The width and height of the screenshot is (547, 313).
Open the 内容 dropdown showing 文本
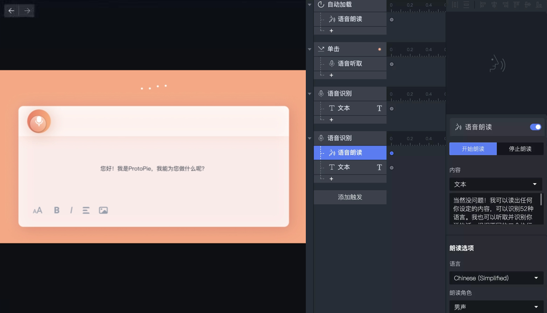click(495, 184)
